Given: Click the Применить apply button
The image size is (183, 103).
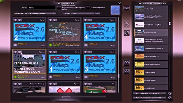Looking at the screenshot, I should click(66, 97).
